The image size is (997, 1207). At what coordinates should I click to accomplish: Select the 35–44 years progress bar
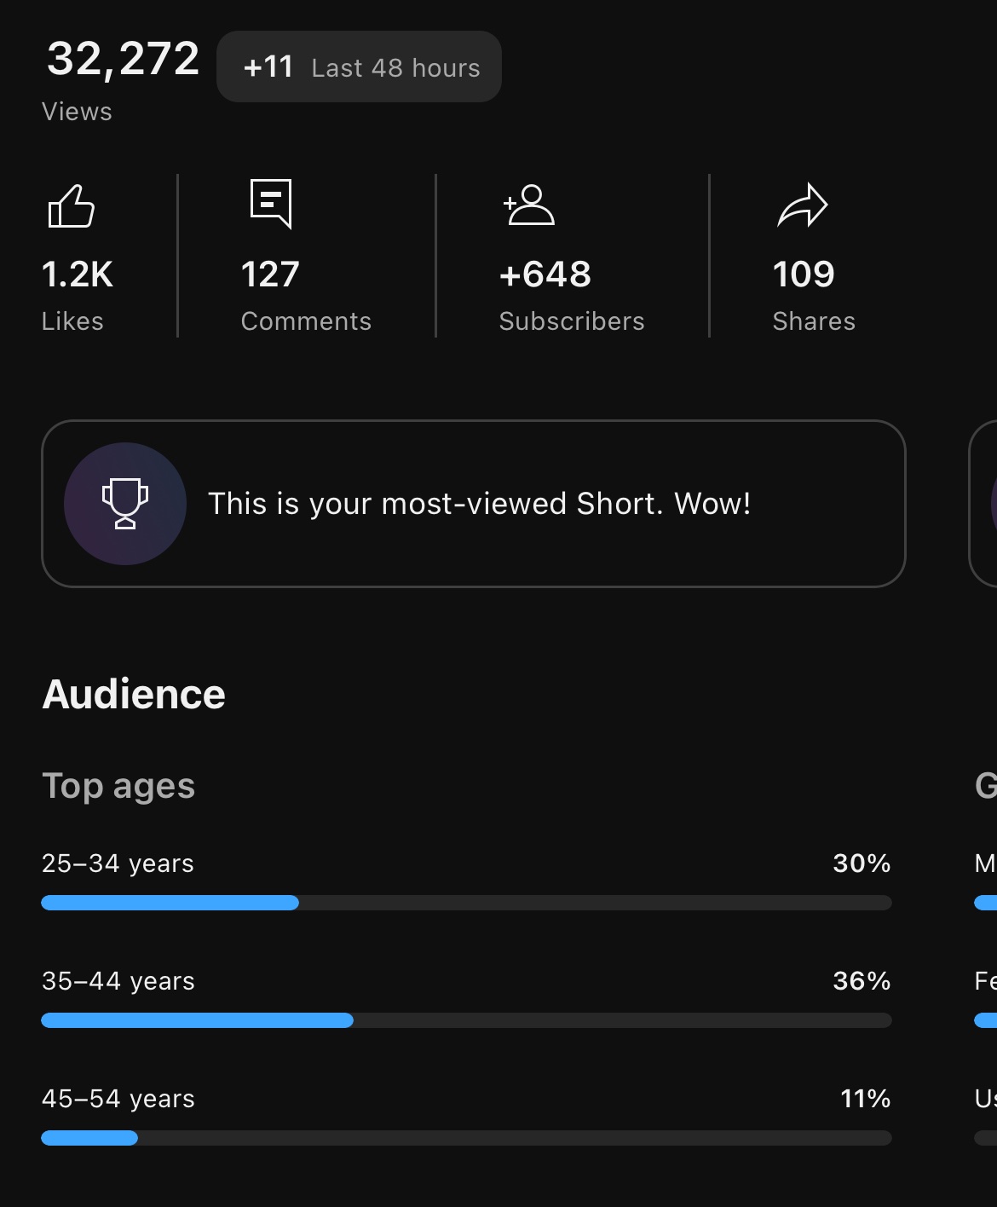(x=466, y=1020)
